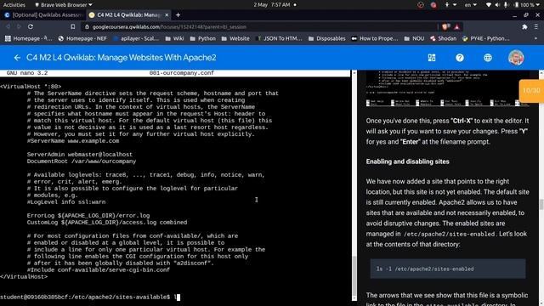Viewport: 544px width, 306px height.
Task: Click the 10/30 score badge
Action: 531,91
